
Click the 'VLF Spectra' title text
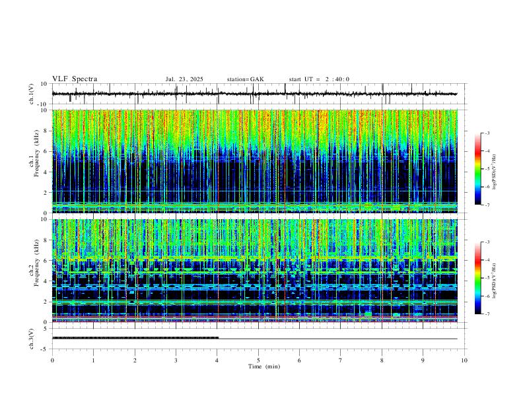click(x=75, y=79)
